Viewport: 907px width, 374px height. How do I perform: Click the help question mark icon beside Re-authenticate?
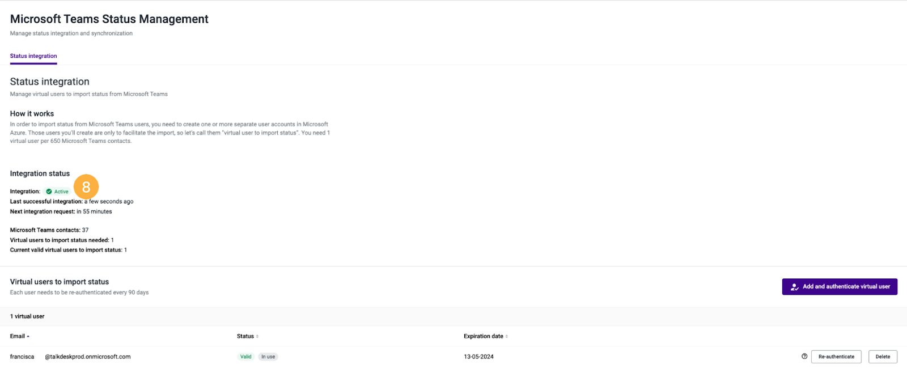(x=804, y=356)
